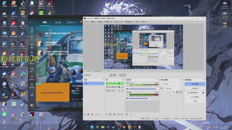Viewport: 232px width, 130px height.
Task: Open OBS Help (H) menu
Action: 144,22
